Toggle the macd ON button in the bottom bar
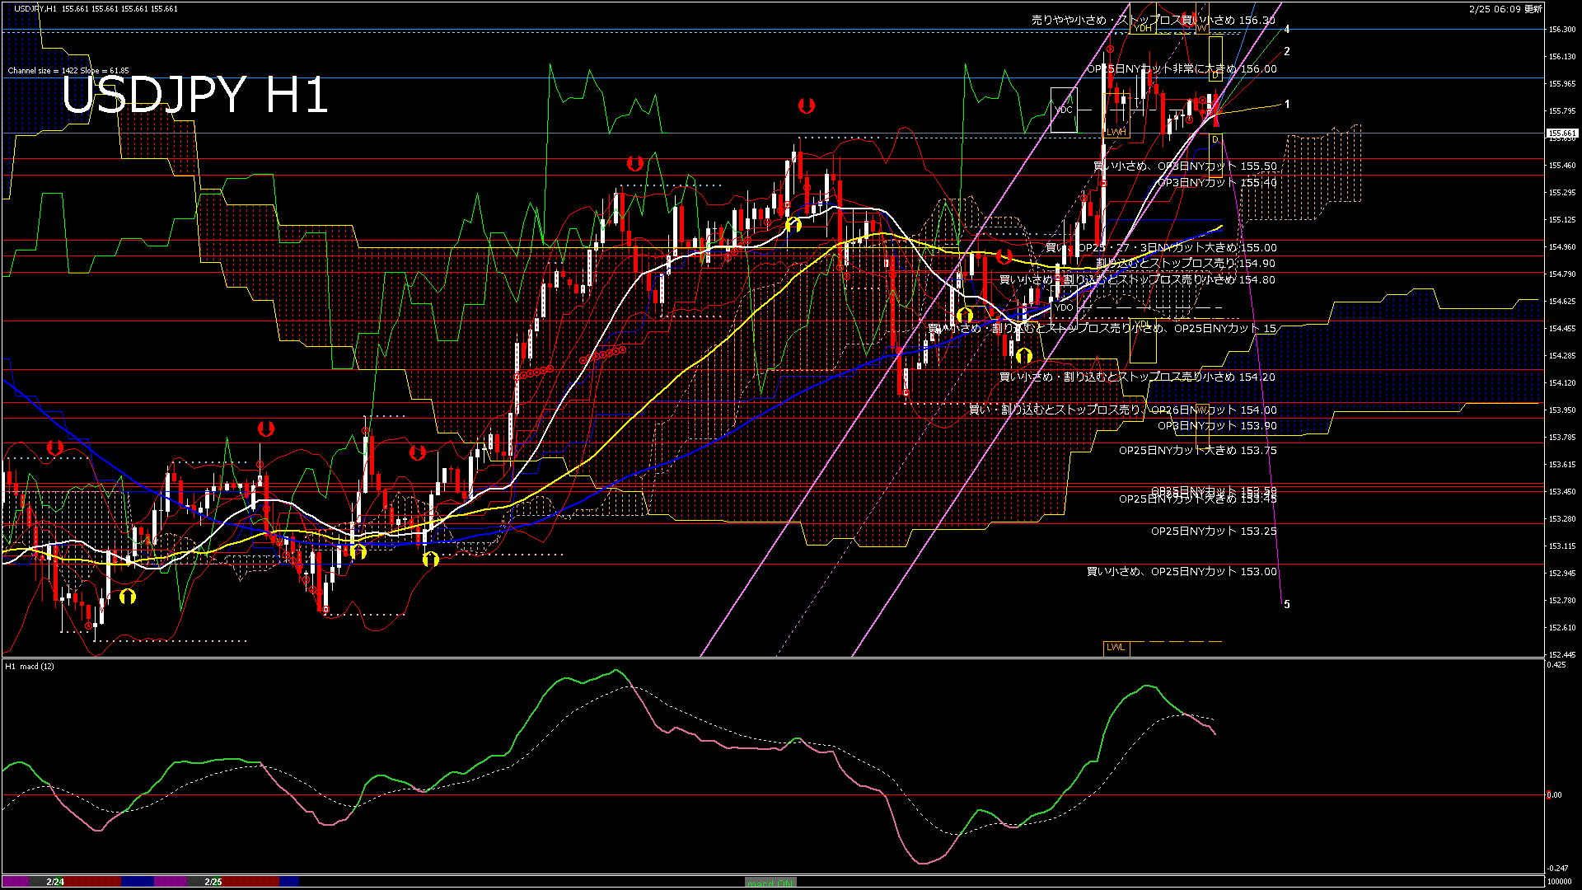This screenshot has height=890, width=1582. [770, 881]
